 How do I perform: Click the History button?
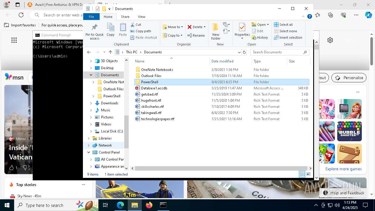click(x=260, y=38)
